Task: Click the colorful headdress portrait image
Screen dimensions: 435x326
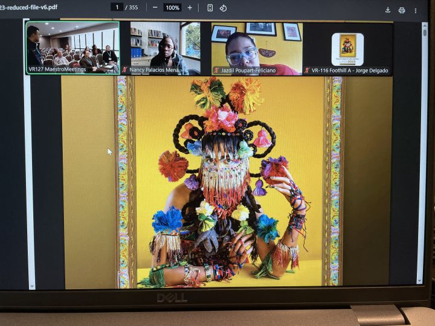Action: pyautogui.click(x=230, y=181)
